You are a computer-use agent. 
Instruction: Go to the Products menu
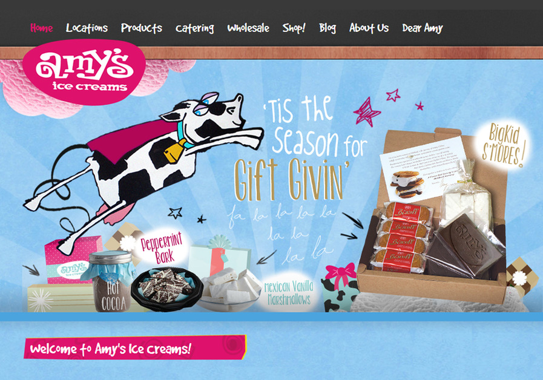coord(142,28)
